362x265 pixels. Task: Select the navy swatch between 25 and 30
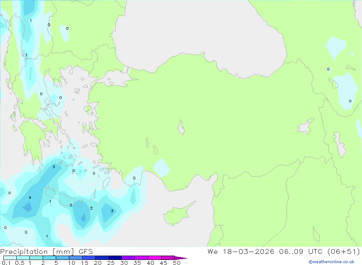point(115,258)
